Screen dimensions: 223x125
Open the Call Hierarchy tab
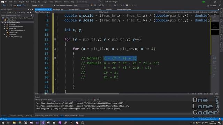point(39,116)
